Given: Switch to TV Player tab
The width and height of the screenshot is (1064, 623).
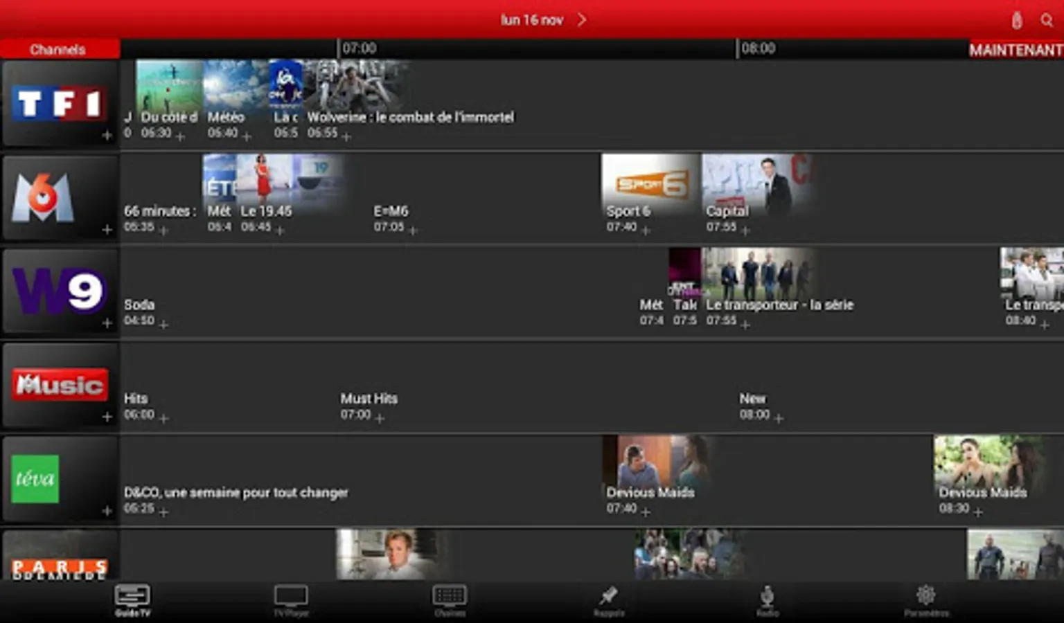Looking at the screenshot, I should coord(291,601).
